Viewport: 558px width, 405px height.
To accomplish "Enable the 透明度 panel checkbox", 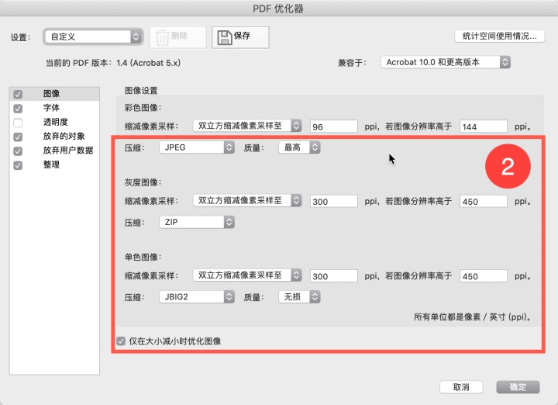I will tap(18, 123).
